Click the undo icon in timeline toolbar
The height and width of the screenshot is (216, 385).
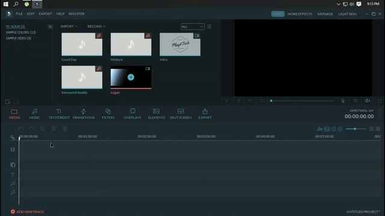coord(21,128)
